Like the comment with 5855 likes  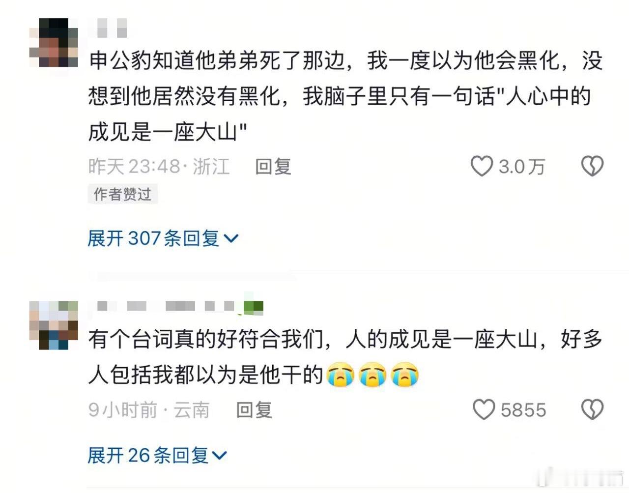(x=484, y=409)
